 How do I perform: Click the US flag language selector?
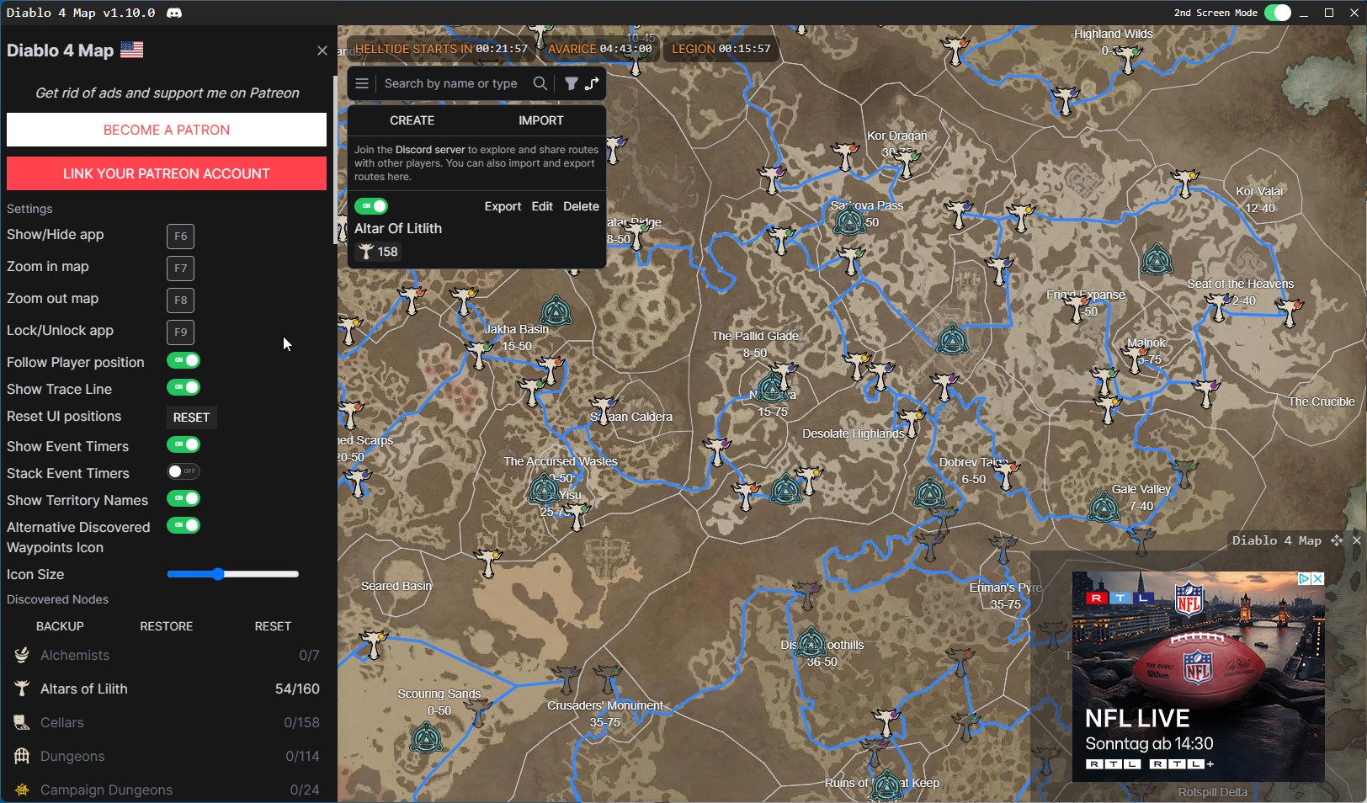pos(131,50)
